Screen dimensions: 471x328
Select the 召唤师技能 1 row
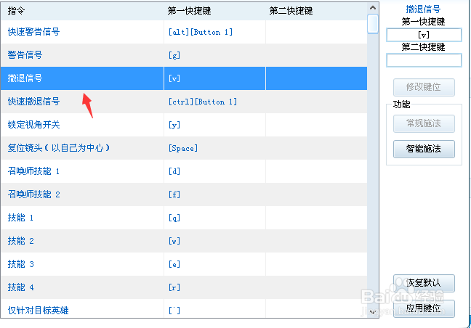(184, 171)
